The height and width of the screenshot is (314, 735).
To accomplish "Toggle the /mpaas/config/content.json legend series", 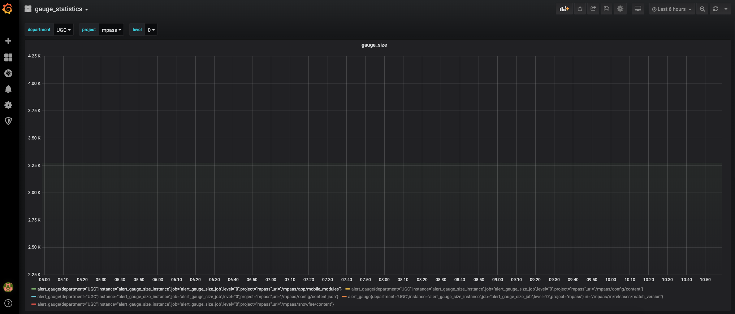I will pos(188,297).
